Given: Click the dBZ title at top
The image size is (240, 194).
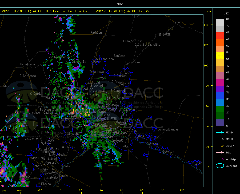Looking at the screenshot, I should pyautogui.click(x=120, y=4).
